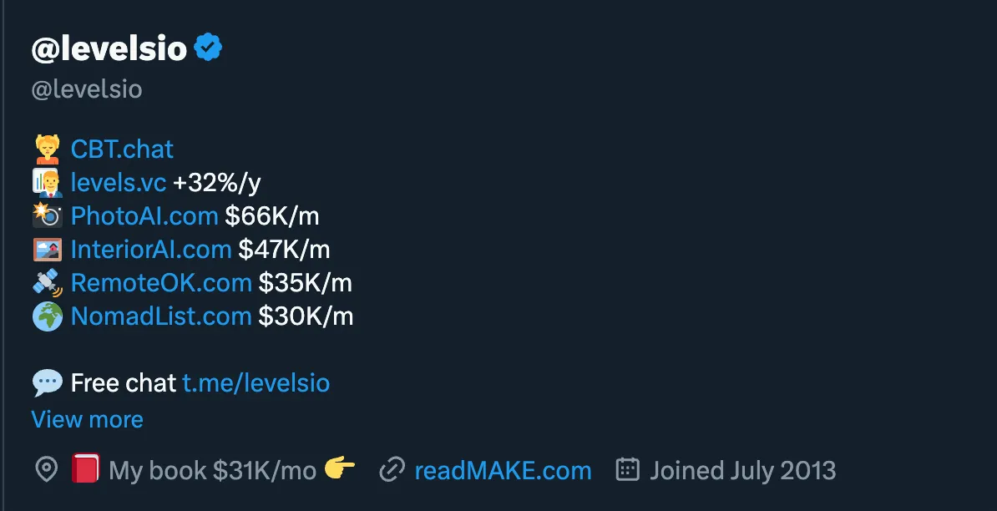This screenshot has width=997, height=511.
Task: Click the pointing hand emoji
Action: (340, 470)
